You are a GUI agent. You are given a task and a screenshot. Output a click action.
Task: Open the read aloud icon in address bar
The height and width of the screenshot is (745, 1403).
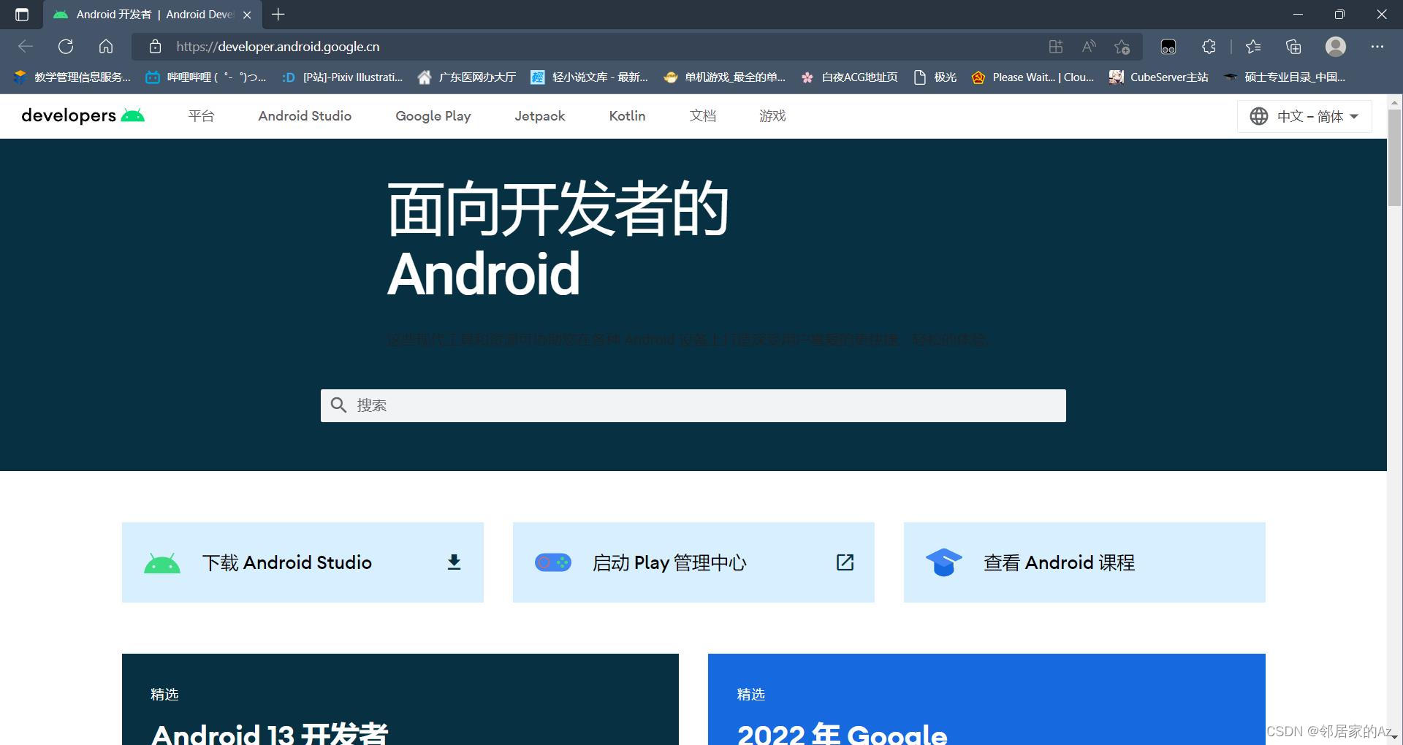1088,46
